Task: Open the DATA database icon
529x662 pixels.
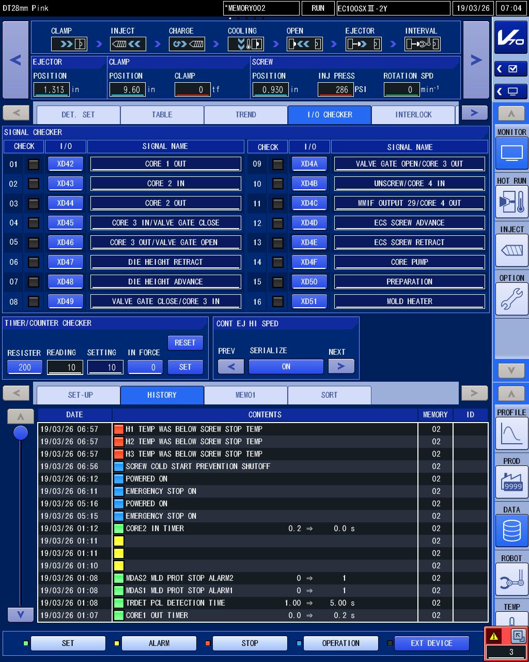Action: pyautogui.click(x=511, y=531)
